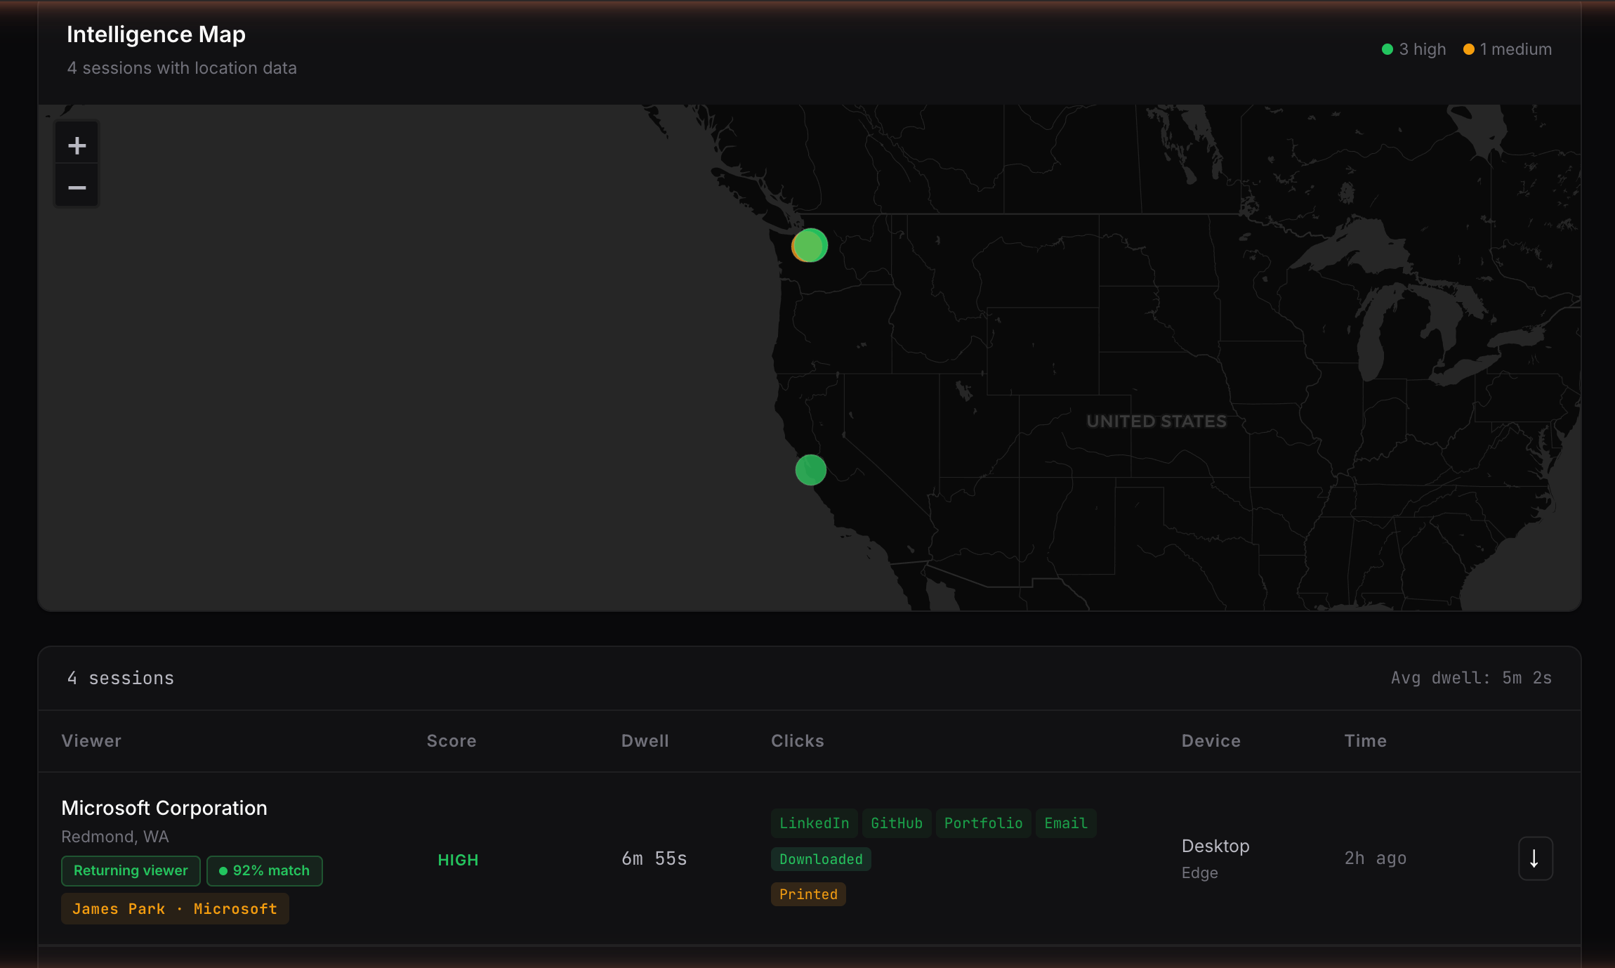Sort by the Dwell column header
This screenshot has height=968, width=1615.
click(645, 740)
